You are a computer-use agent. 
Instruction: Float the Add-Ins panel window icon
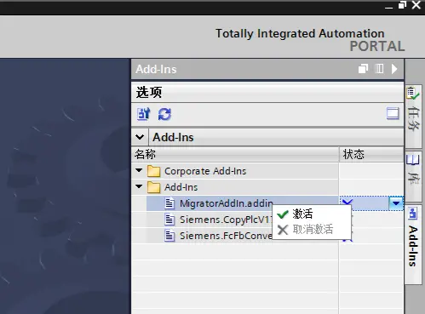click(363, 69)
